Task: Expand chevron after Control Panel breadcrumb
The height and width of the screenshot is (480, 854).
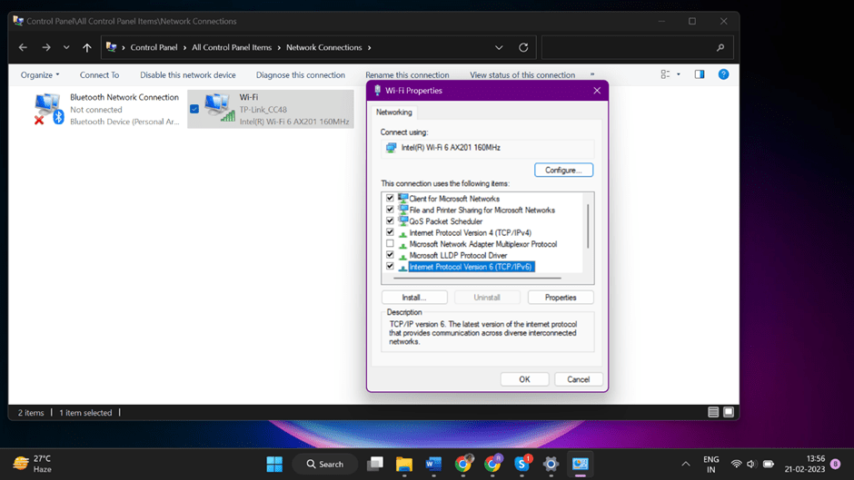Action: 184,47
